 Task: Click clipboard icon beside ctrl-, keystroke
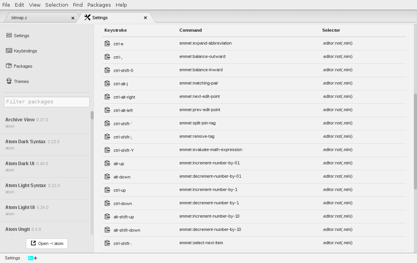107,57
